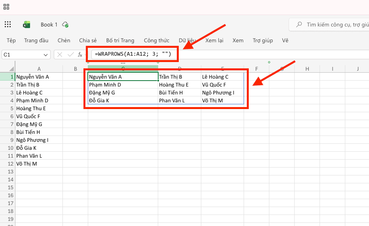
Task: Click cell D1 with Trần Thị B
Action: 180,77
